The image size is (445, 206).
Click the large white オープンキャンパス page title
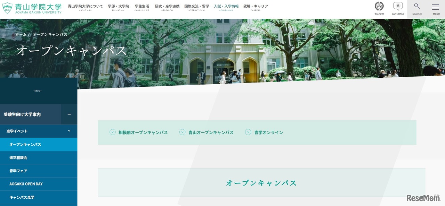click(x=72, y=51)
